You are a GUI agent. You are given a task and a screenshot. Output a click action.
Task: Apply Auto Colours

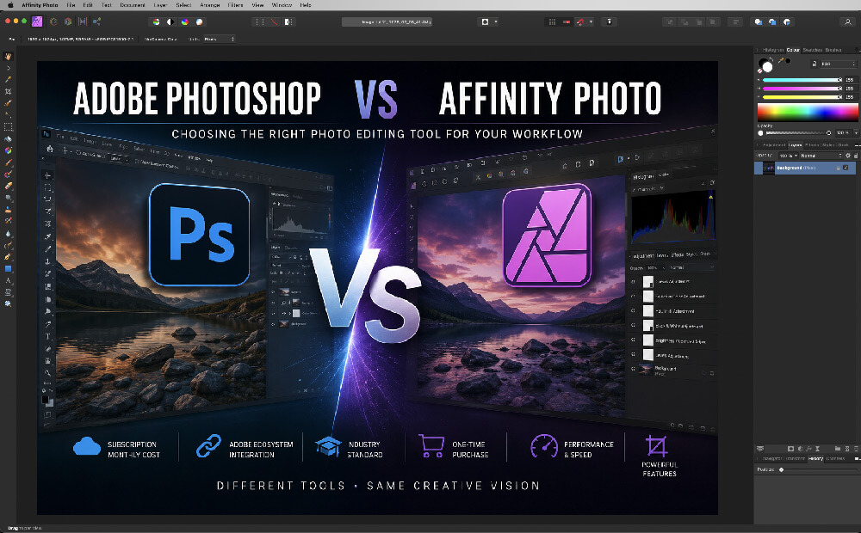click(184, 22)
